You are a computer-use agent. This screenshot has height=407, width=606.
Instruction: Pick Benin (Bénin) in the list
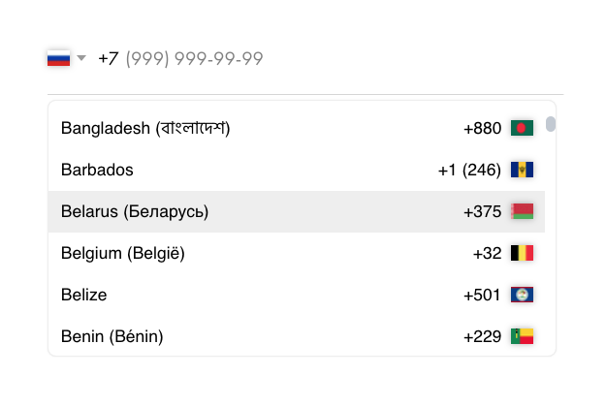112,336
